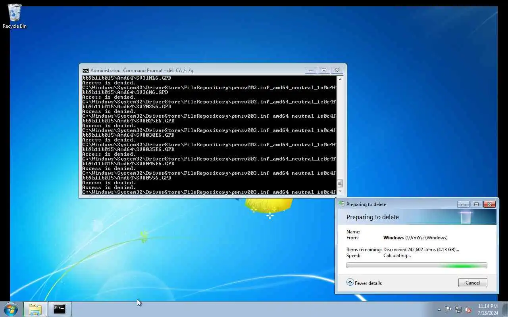
Task: Open Windows Explorer from the taskbar
Action: coord(35,309)
